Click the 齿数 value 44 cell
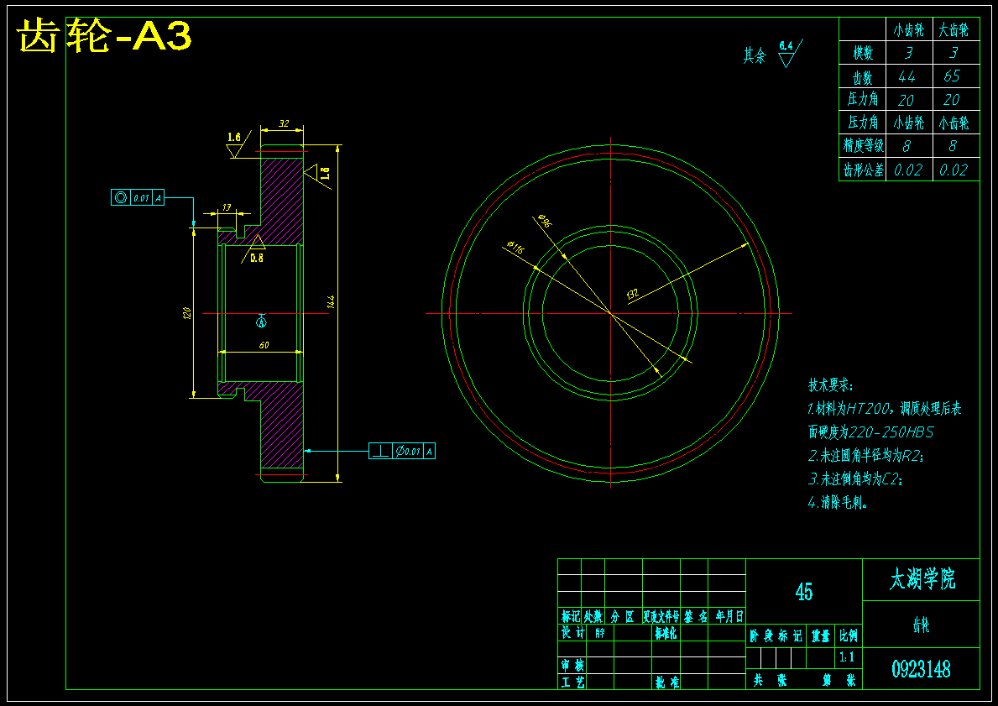 [908, 76]
